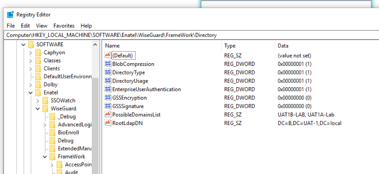Click the DirectoryUsage DWORD icon
The height and width of the screenshot is (174, 379).
point(108,81)
